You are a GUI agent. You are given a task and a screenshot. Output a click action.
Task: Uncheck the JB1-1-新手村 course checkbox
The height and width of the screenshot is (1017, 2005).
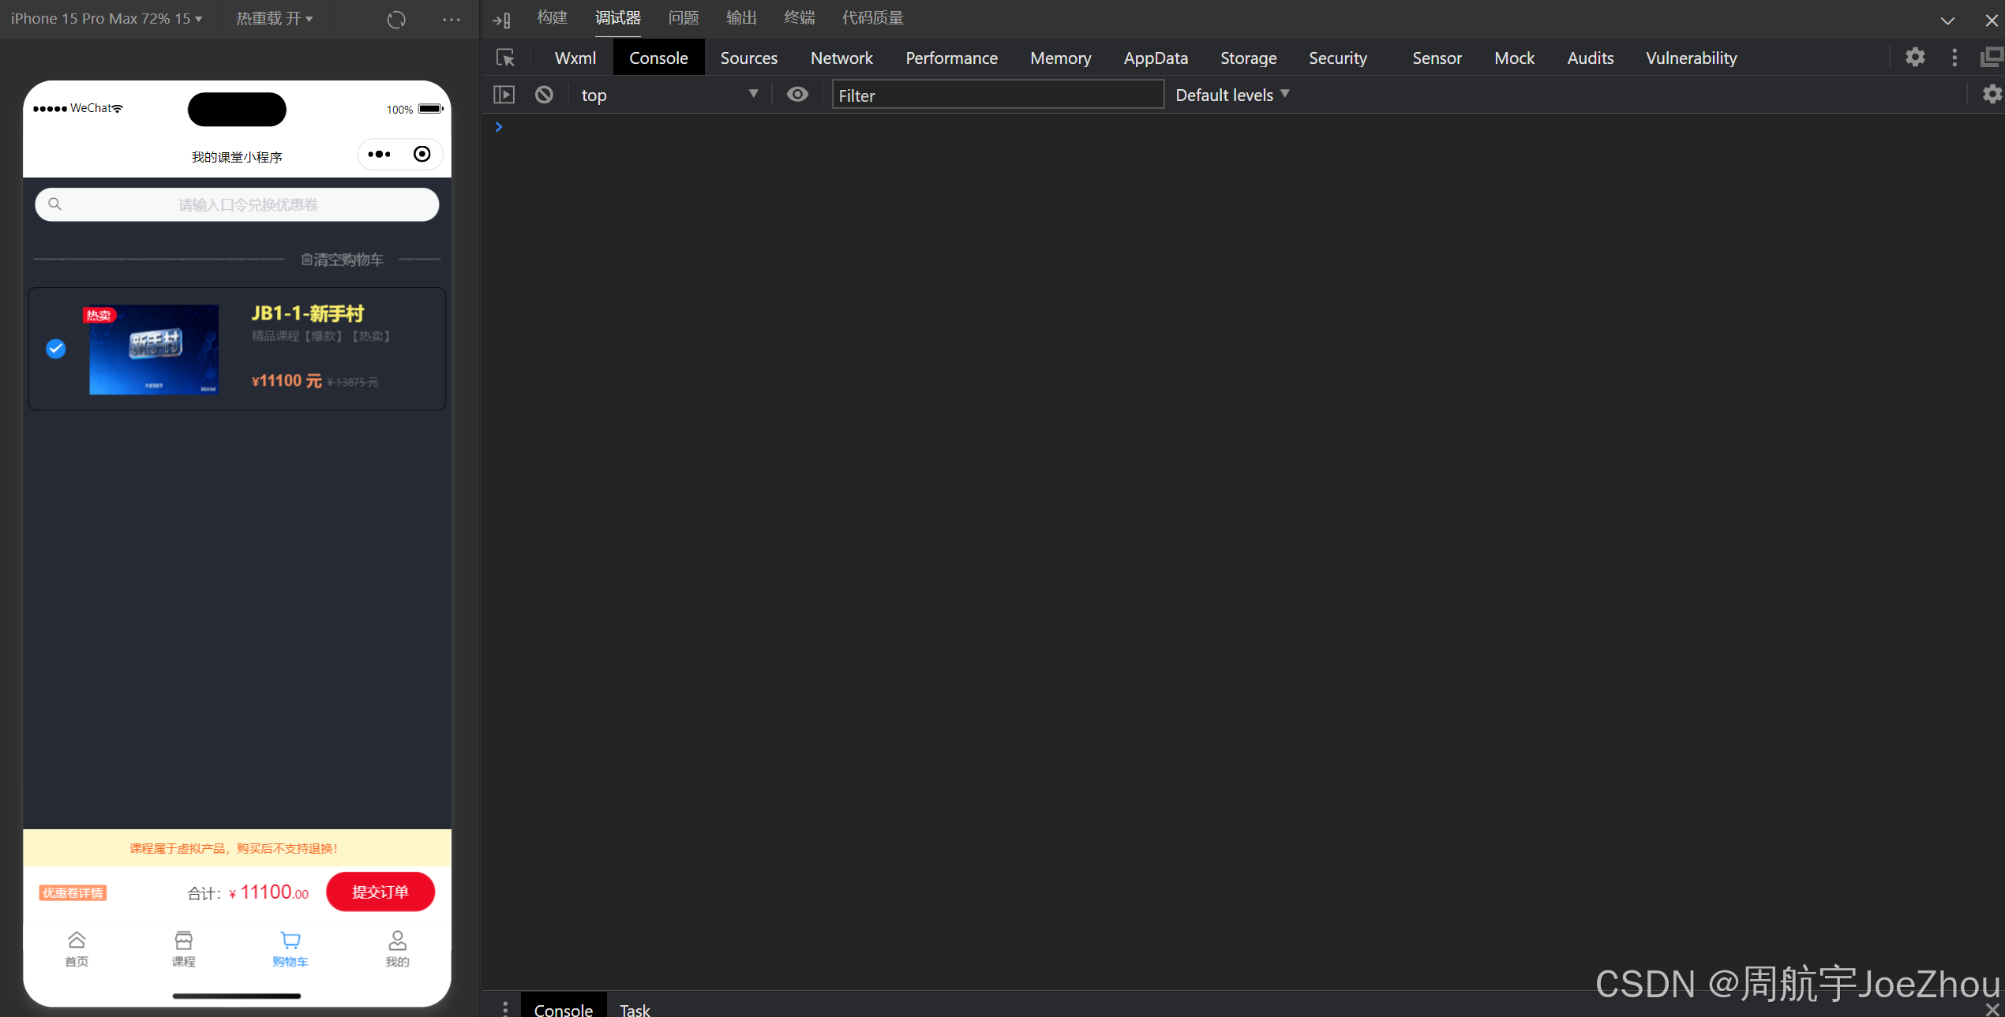click(x=56, y=349)
